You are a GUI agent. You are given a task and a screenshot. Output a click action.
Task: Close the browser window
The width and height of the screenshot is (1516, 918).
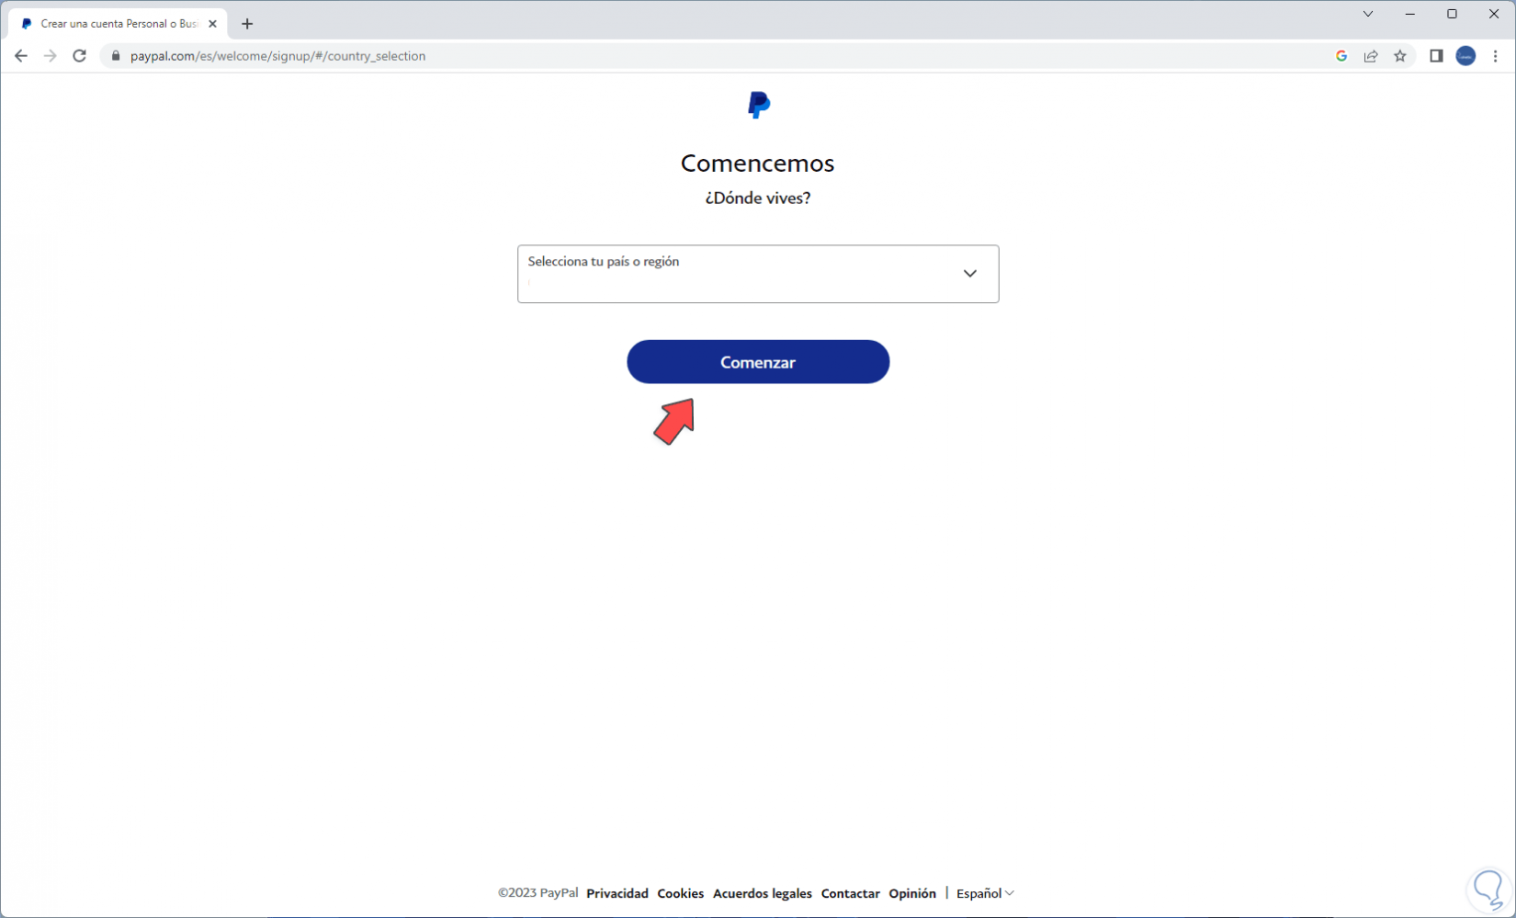coord(1494,14)
